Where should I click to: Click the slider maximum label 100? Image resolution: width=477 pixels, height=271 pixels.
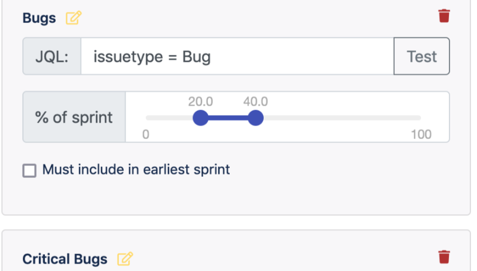point(421,135)
